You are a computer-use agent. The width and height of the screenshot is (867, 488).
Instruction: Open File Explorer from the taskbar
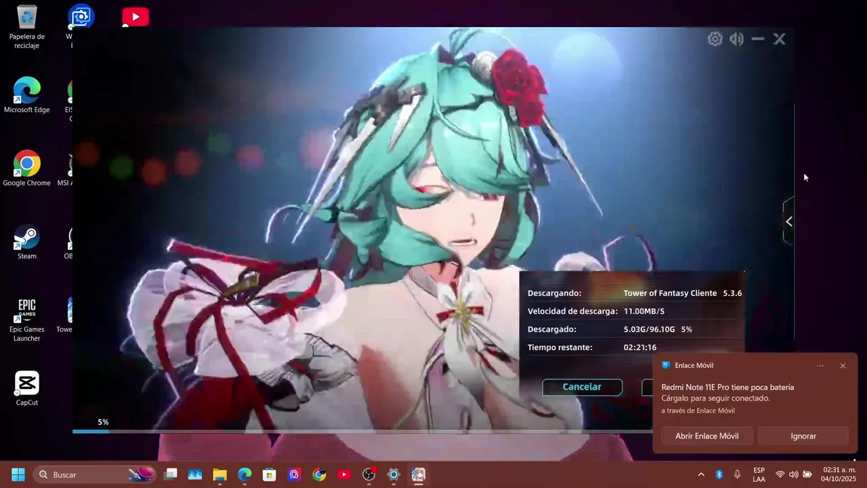(x=220, y=474)
